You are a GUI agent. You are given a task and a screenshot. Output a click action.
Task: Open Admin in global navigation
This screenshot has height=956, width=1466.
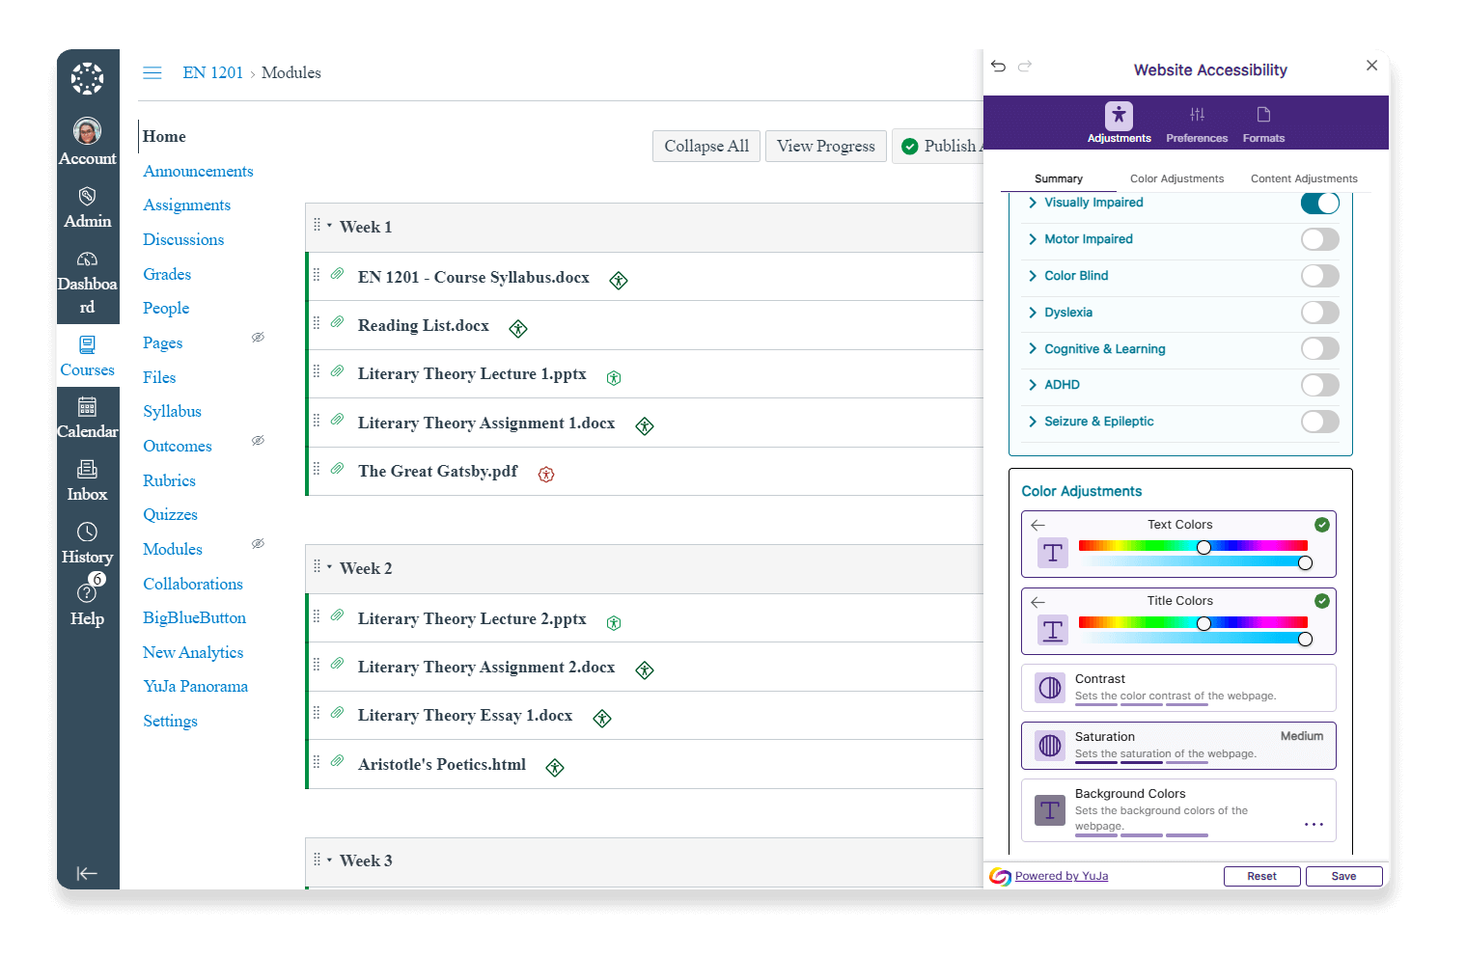click(87, 207)
